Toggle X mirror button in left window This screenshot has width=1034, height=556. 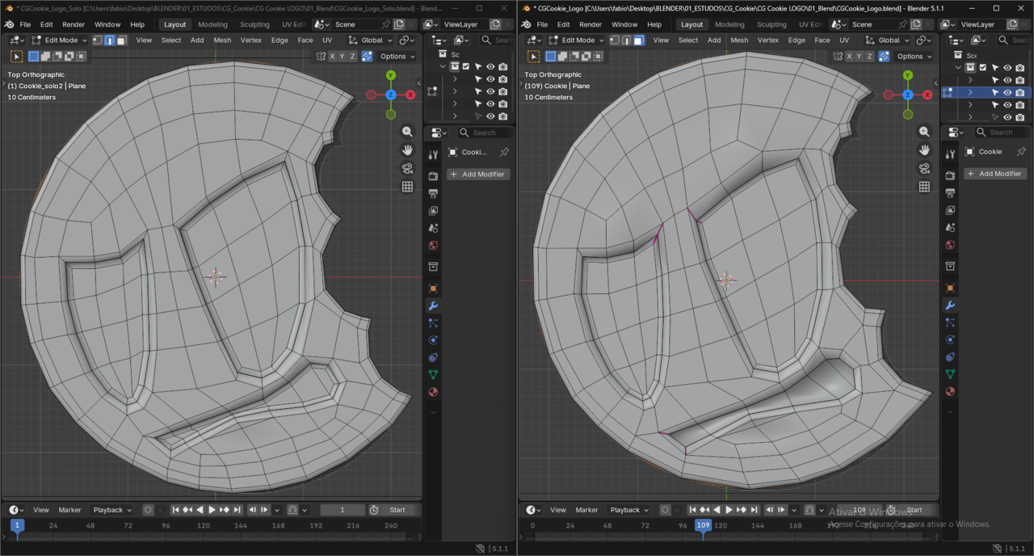pyautogui.click(x=332, y=56)
